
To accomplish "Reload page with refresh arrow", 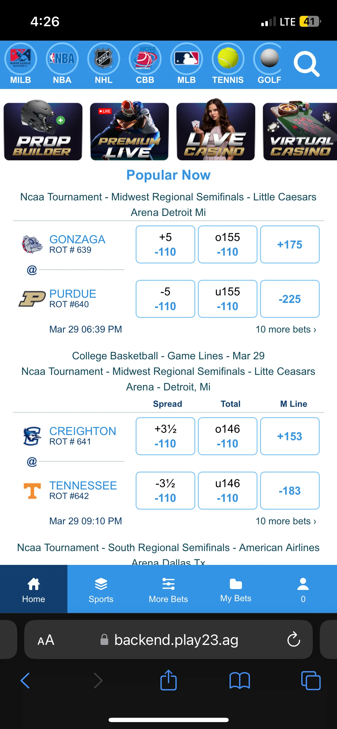I will [x=294, y=639].
